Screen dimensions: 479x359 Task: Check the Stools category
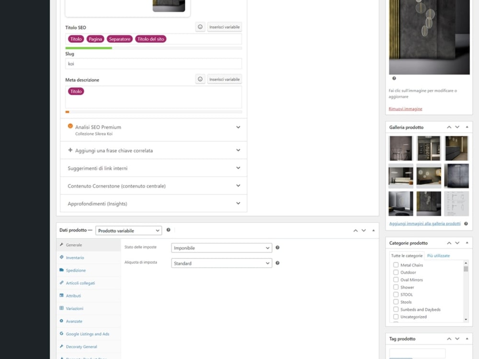coord(396,302)
